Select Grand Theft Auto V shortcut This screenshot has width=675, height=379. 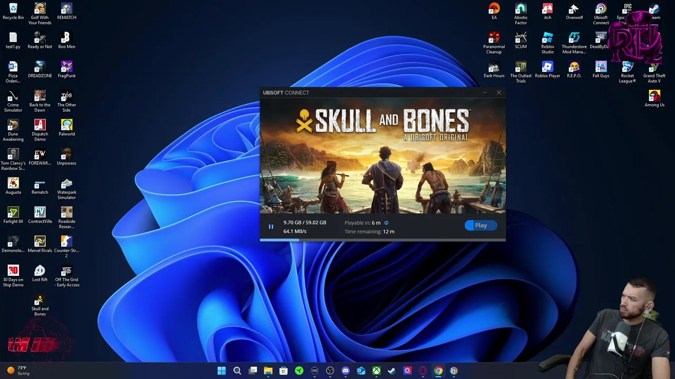(654, 72)
